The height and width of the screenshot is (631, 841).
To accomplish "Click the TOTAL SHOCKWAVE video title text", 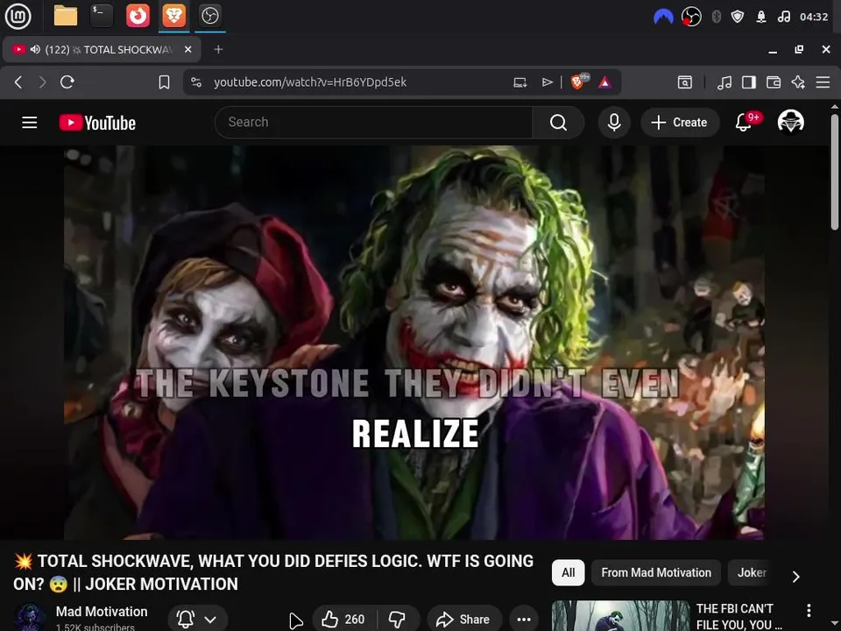I will tap(273, 572).
